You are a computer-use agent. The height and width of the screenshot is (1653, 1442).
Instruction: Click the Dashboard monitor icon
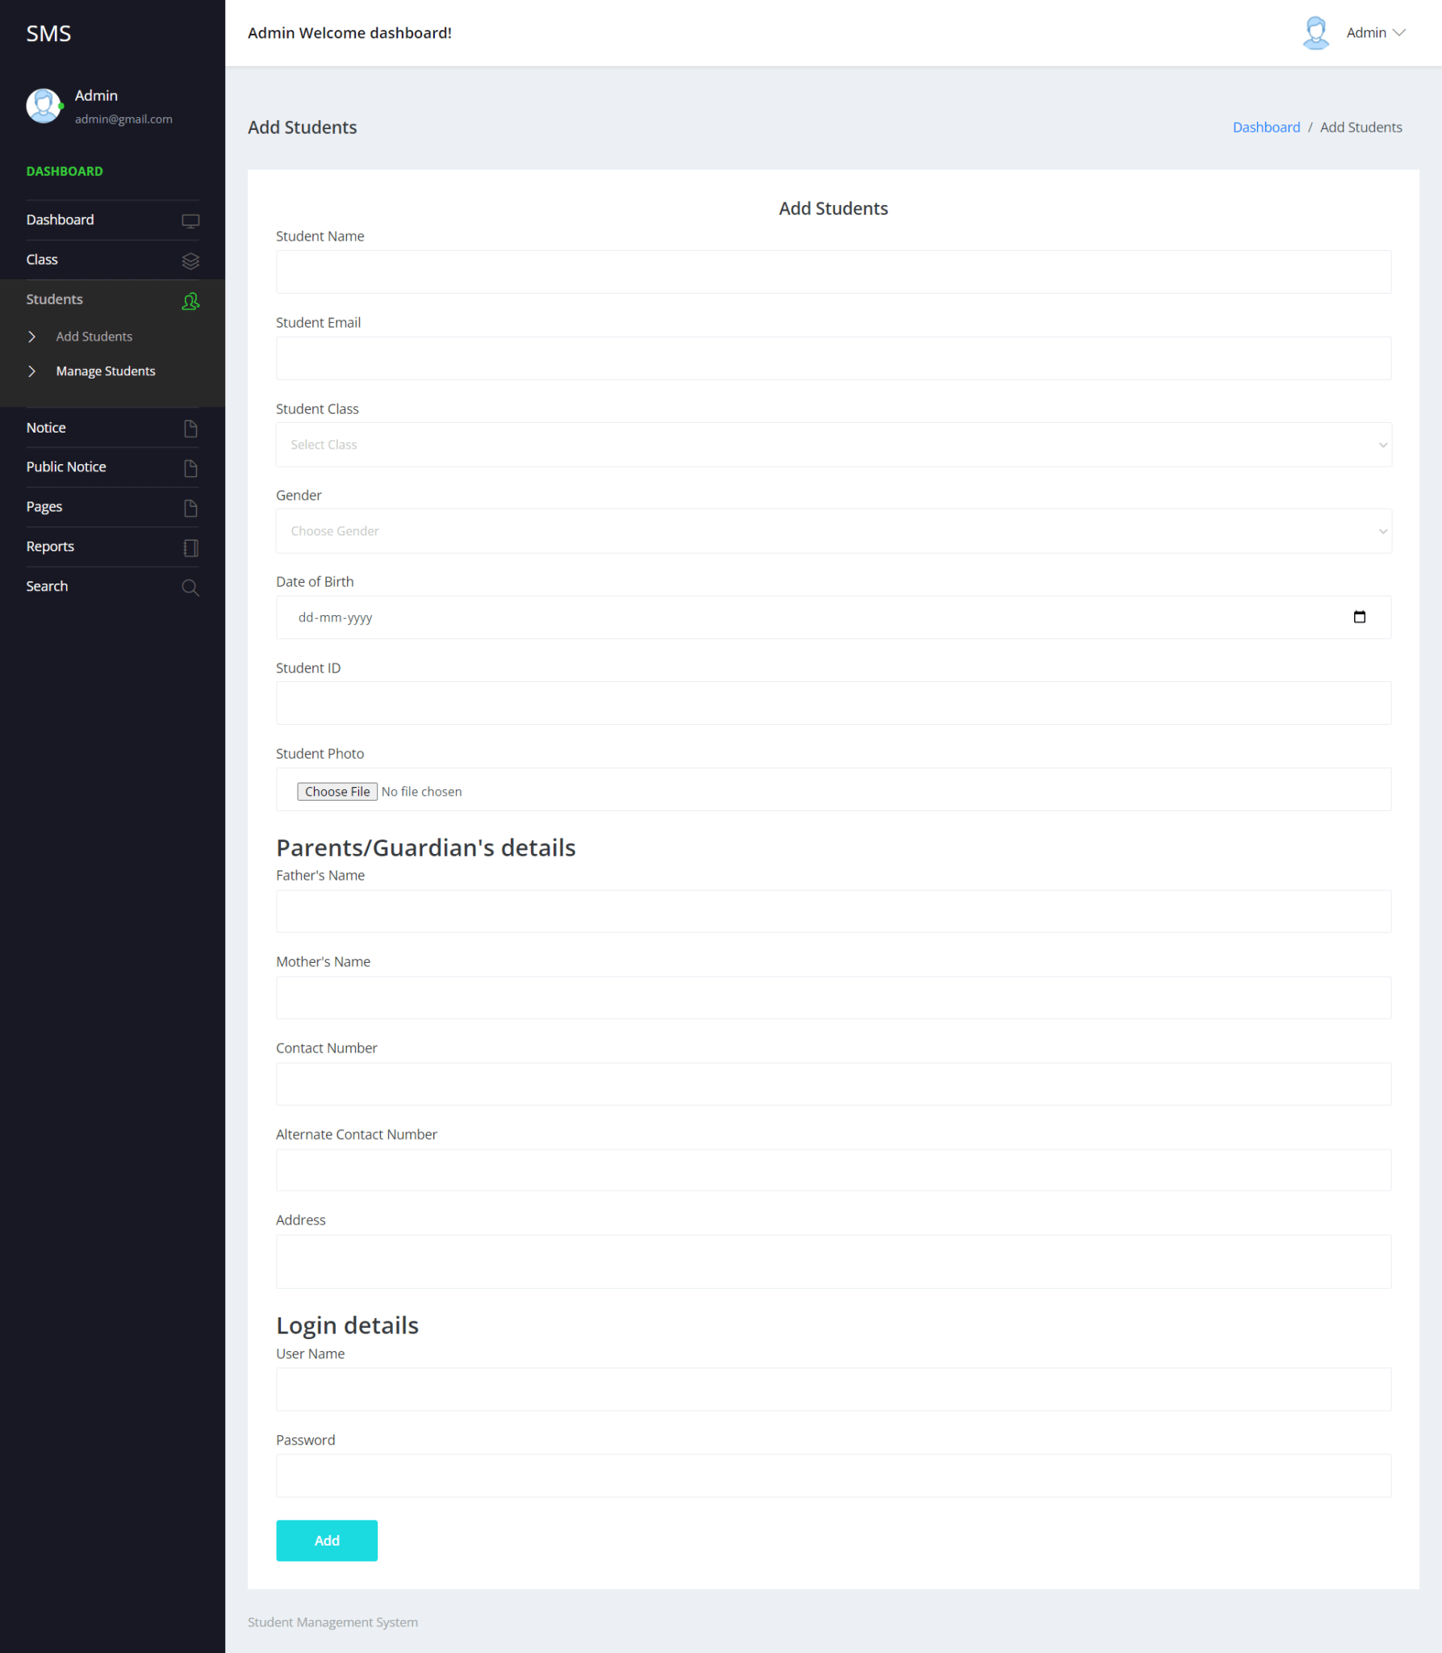[190, 220]
